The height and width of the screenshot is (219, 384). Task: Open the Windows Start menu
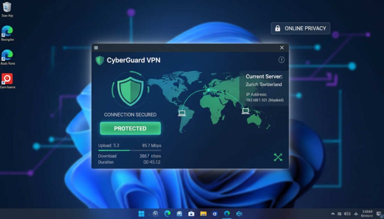(x=141, y=214)
